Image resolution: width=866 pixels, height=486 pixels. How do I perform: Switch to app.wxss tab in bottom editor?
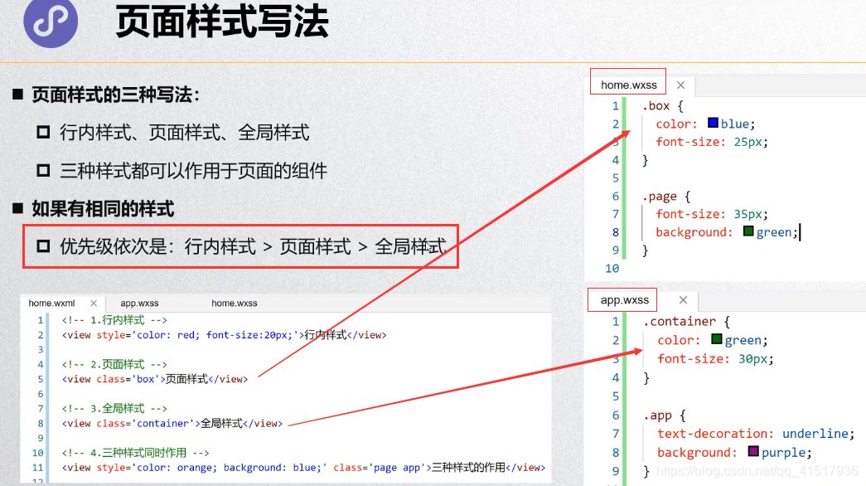tap(139, 303)
